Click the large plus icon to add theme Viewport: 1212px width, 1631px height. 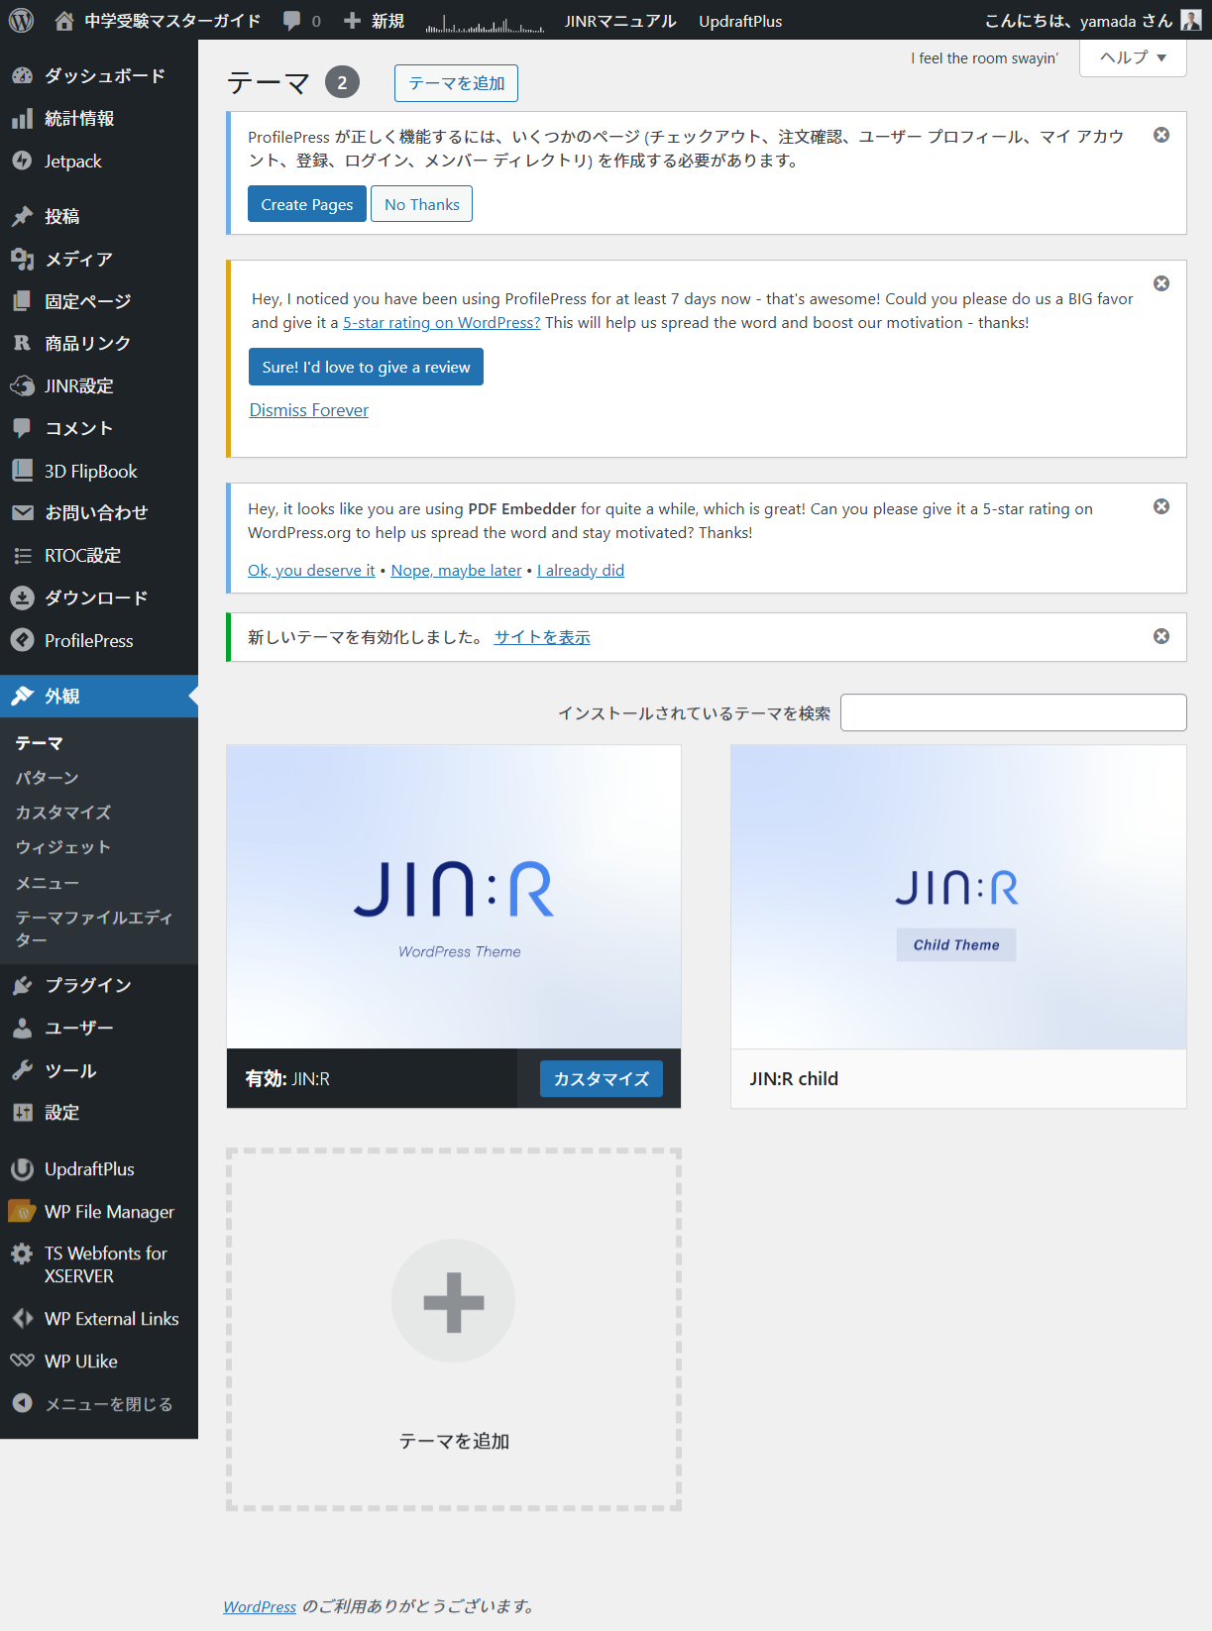(454, 1301)
